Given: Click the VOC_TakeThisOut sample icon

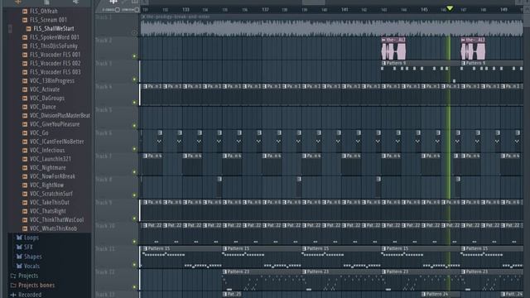Looking at the screenshot, I should coord(25,203).
